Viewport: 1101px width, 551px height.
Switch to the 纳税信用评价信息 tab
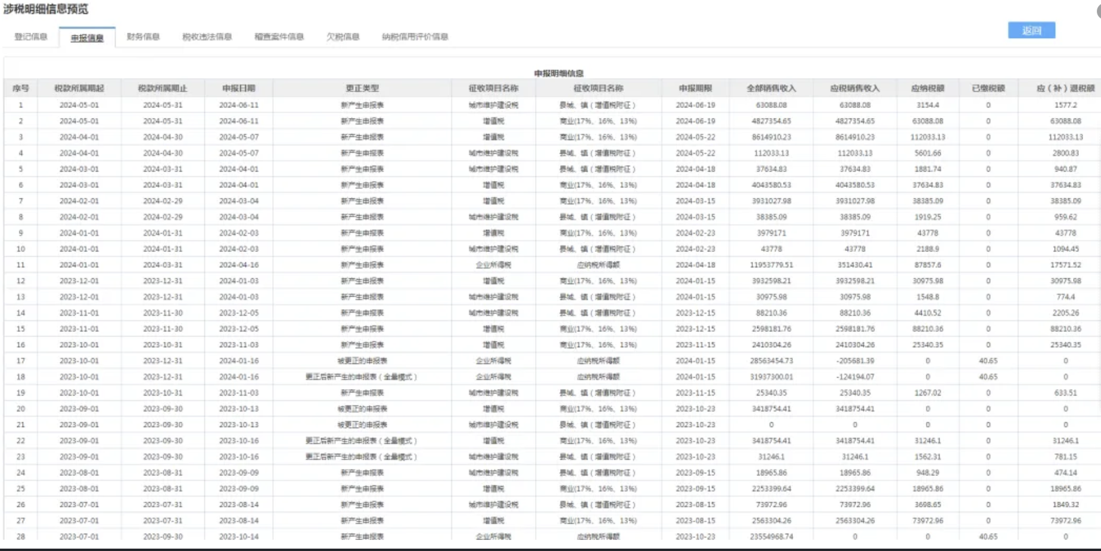point(415,37)
